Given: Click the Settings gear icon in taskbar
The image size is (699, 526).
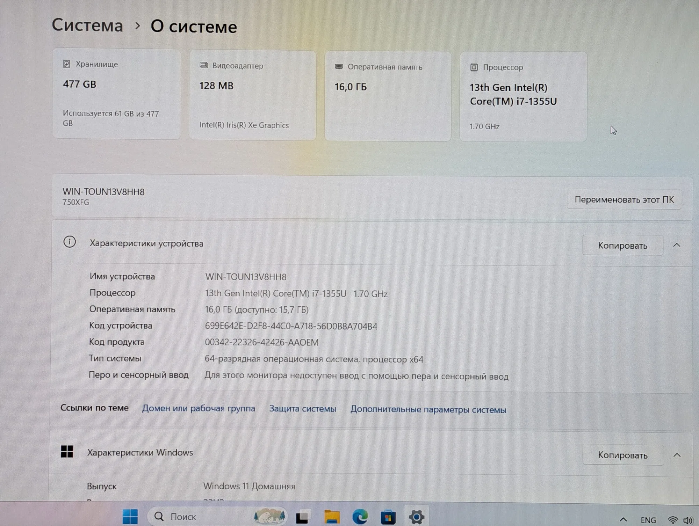Looking at the screenshot, I should 416,517.
